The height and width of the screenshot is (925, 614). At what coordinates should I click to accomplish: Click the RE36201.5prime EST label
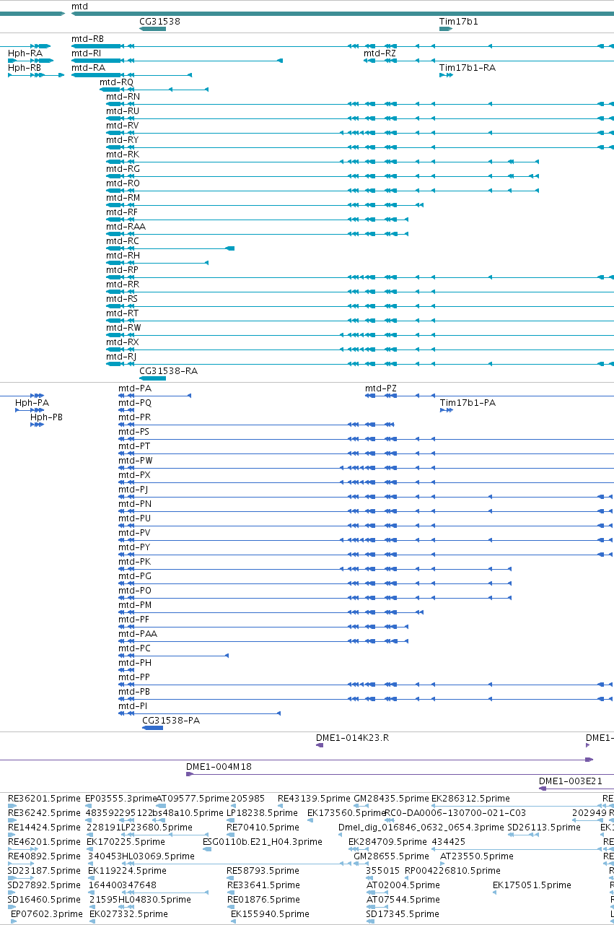point(45,798)
